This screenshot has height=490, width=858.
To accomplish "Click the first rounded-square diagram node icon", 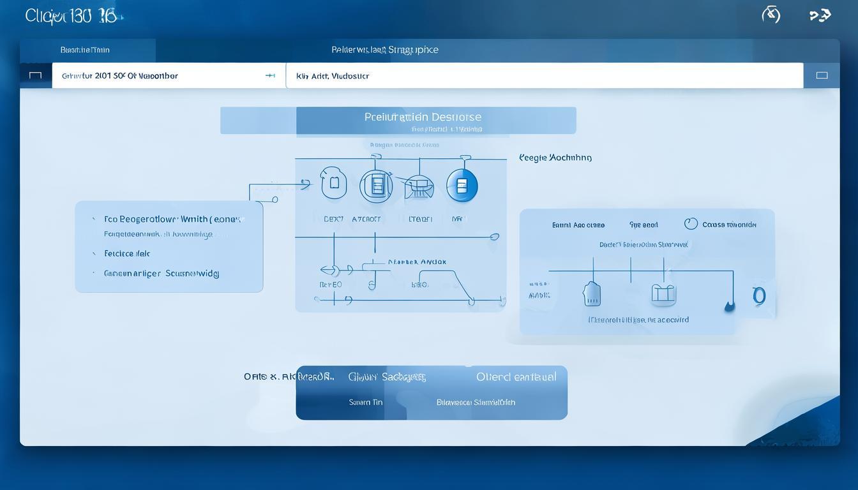I will click(x=333, y=184).
